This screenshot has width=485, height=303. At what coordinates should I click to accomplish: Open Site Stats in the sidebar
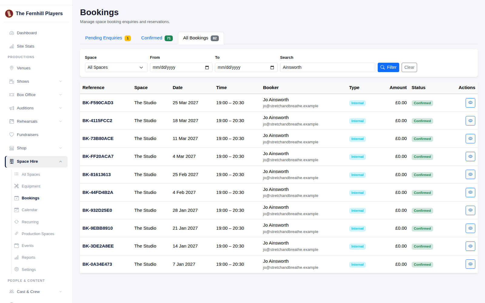click(x=36, y=46)
